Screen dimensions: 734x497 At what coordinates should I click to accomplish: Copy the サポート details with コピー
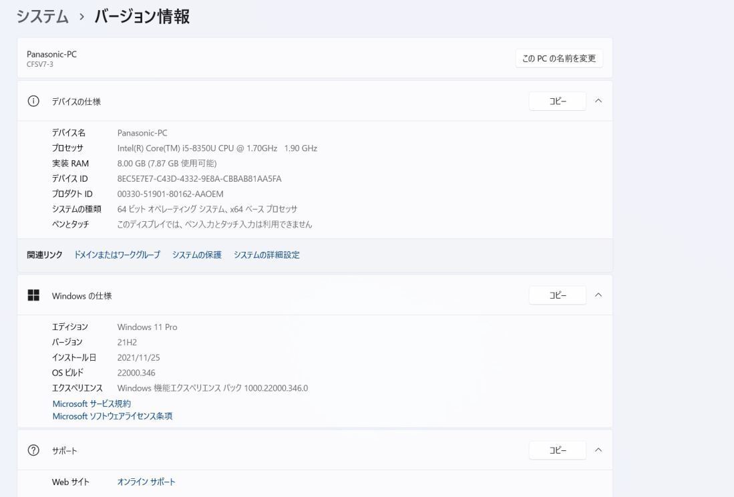pyautogui.click(x=558, y=450)
